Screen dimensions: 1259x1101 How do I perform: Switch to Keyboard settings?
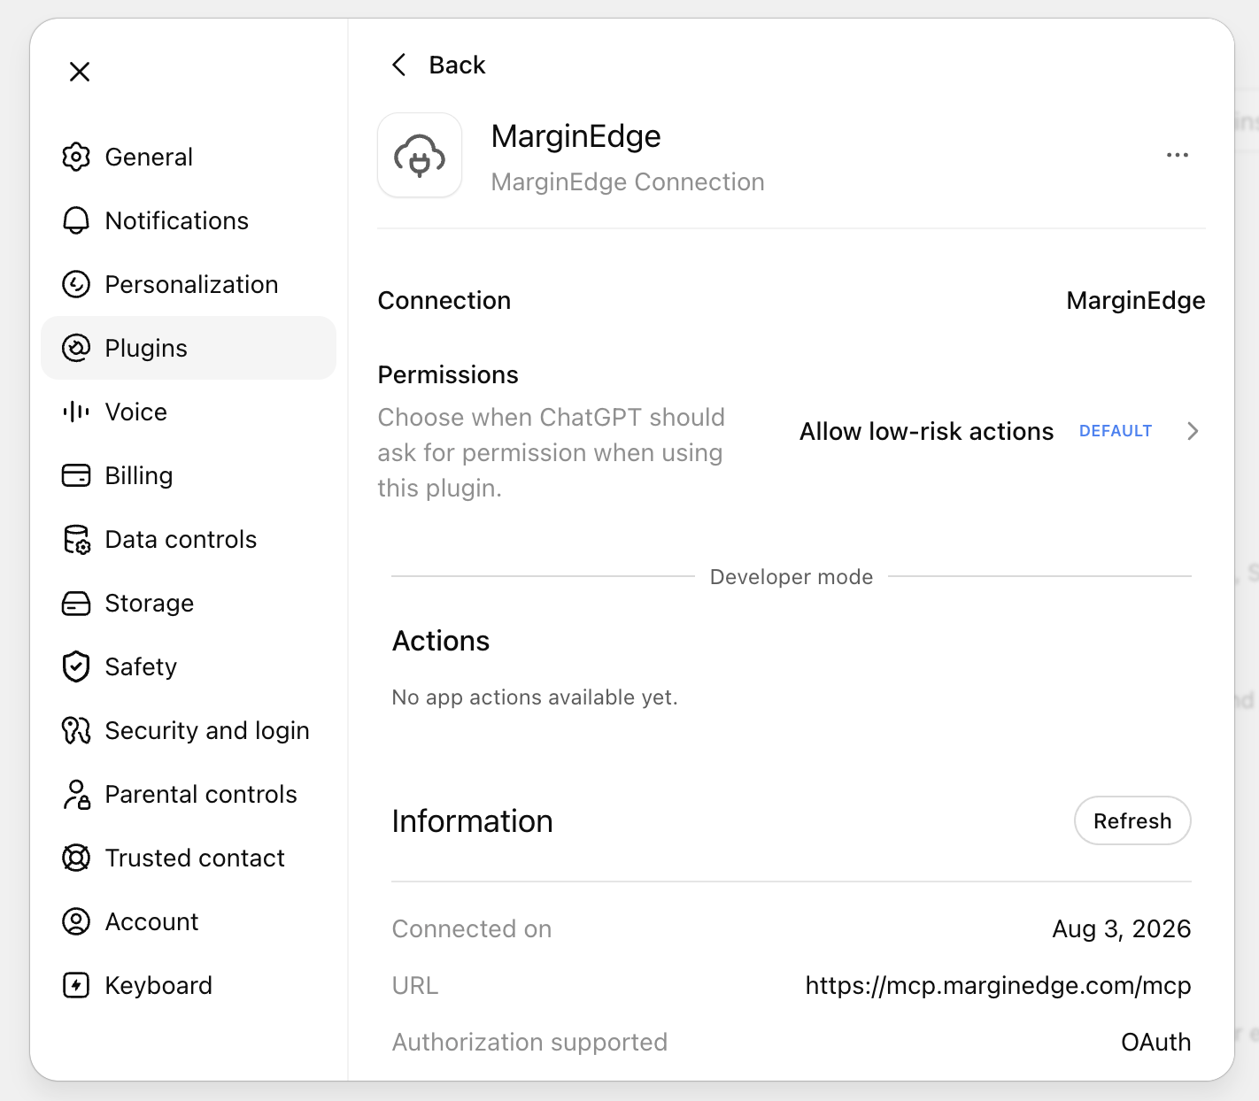click(189, 985)
